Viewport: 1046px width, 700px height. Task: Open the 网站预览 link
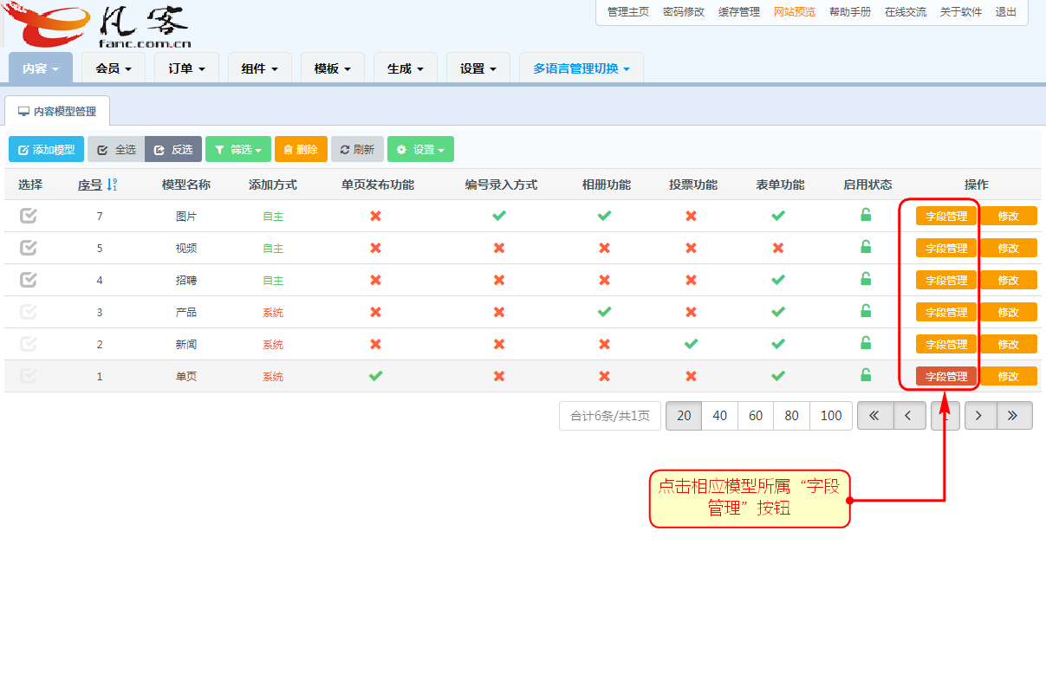[x=794, y=12]
